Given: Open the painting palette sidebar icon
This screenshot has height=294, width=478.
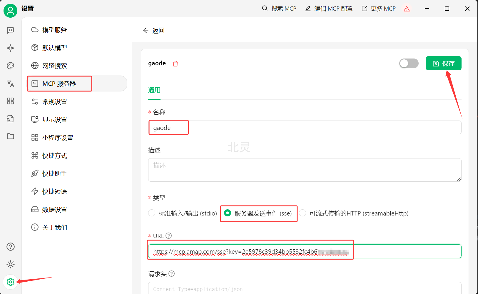Looking at the screenshot, I should (x=11, y=66).
